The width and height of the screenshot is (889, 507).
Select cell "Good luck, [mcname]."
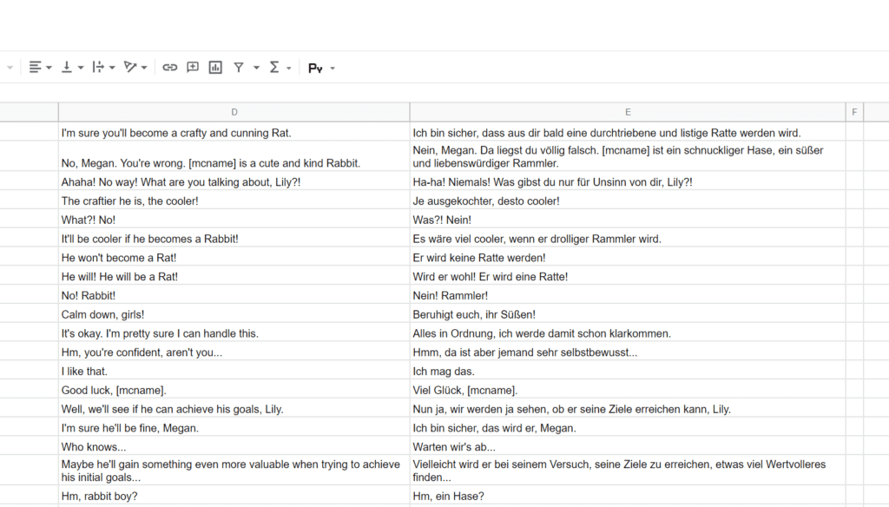coord(234,389)
